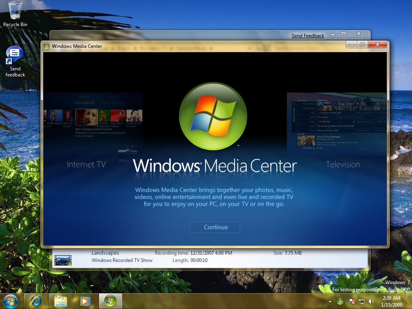The height and width of the screenshot is (309, 412).
Task: Maximize the Windows Media Center window
Action: 363,44
